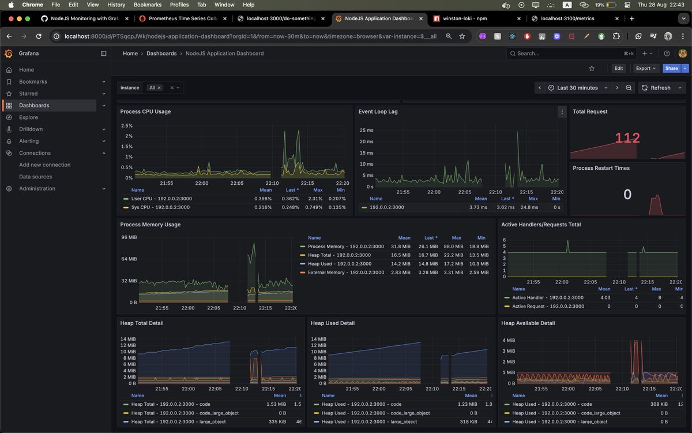
Task: Dock or undock the sidebar menu
Action: [104, 53]
